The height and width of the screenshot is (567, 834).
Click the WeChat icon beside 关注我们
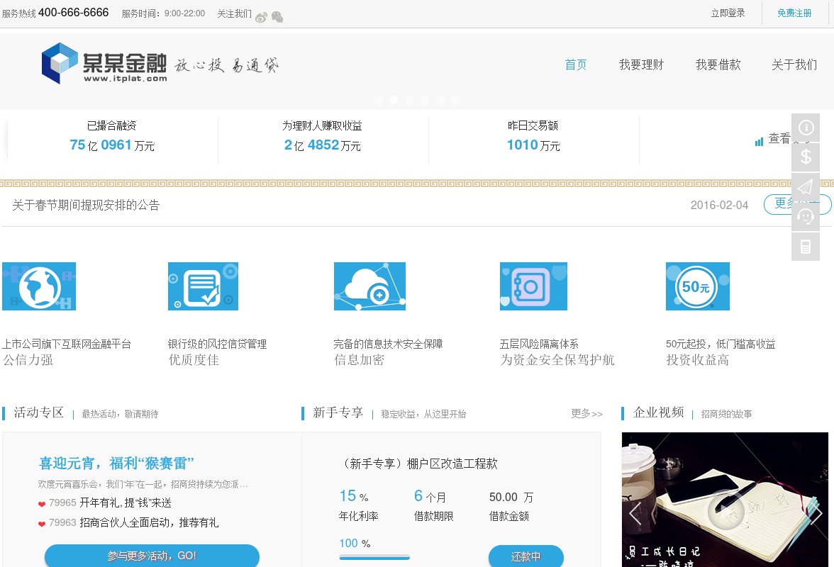coord(277,17)
